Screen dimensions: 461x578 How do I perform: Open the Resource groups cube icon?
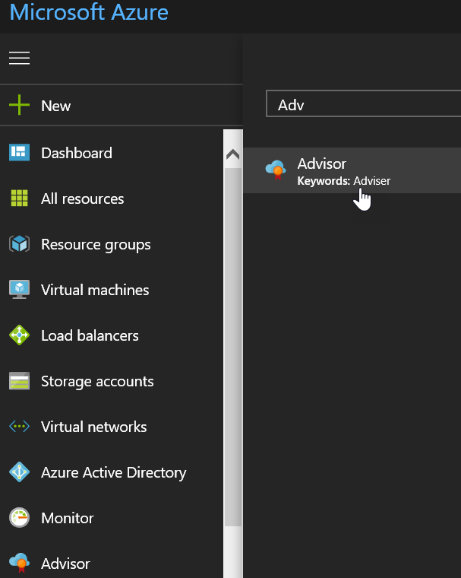19,244
